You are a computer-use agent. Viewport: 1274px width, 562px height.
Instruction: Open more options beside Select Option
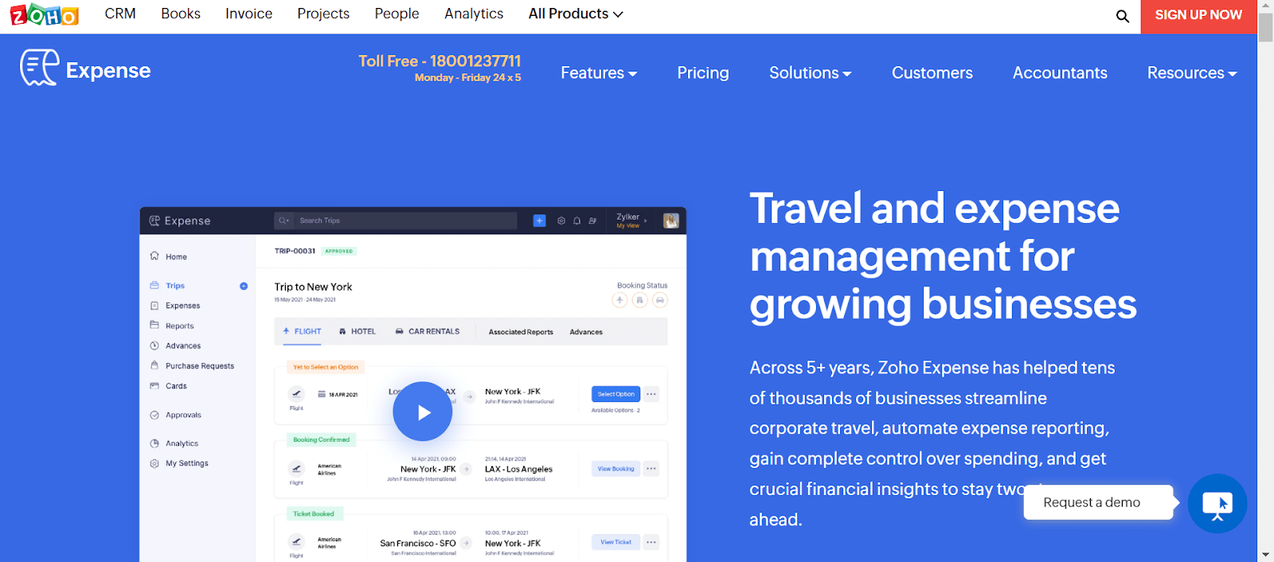click(x=651, y=394)
